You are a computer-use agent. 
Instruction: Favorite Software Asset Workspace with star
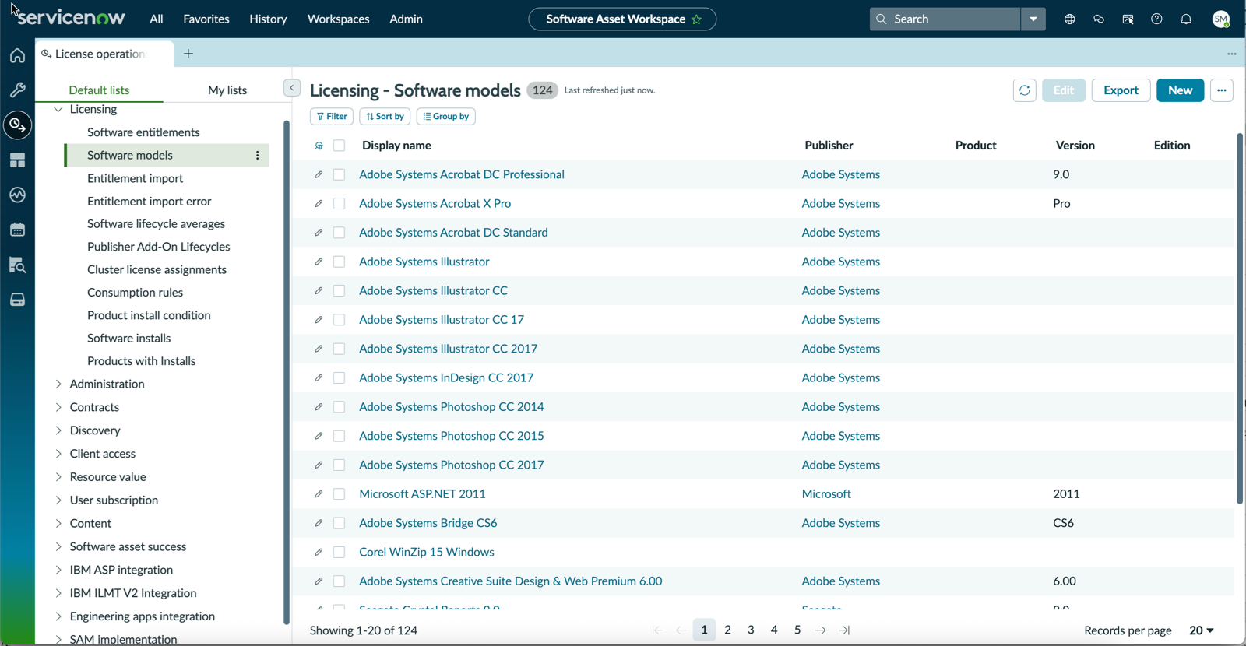696,19
